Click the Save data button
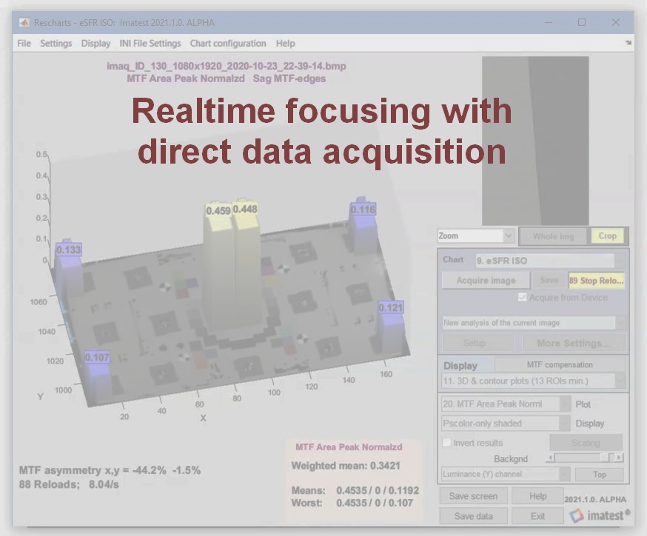Screen dimensions: 647x536 pos(473,516)
